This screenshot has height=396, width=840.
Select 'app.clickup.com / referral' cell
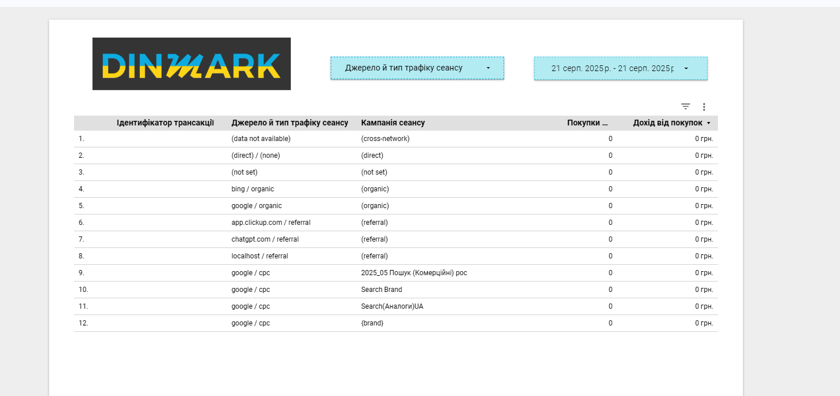tap(271, 223)
